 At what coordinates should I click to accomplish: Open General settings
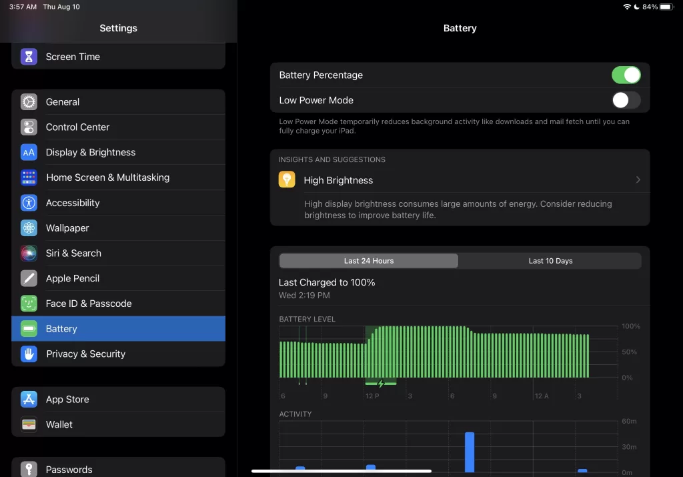119,102
